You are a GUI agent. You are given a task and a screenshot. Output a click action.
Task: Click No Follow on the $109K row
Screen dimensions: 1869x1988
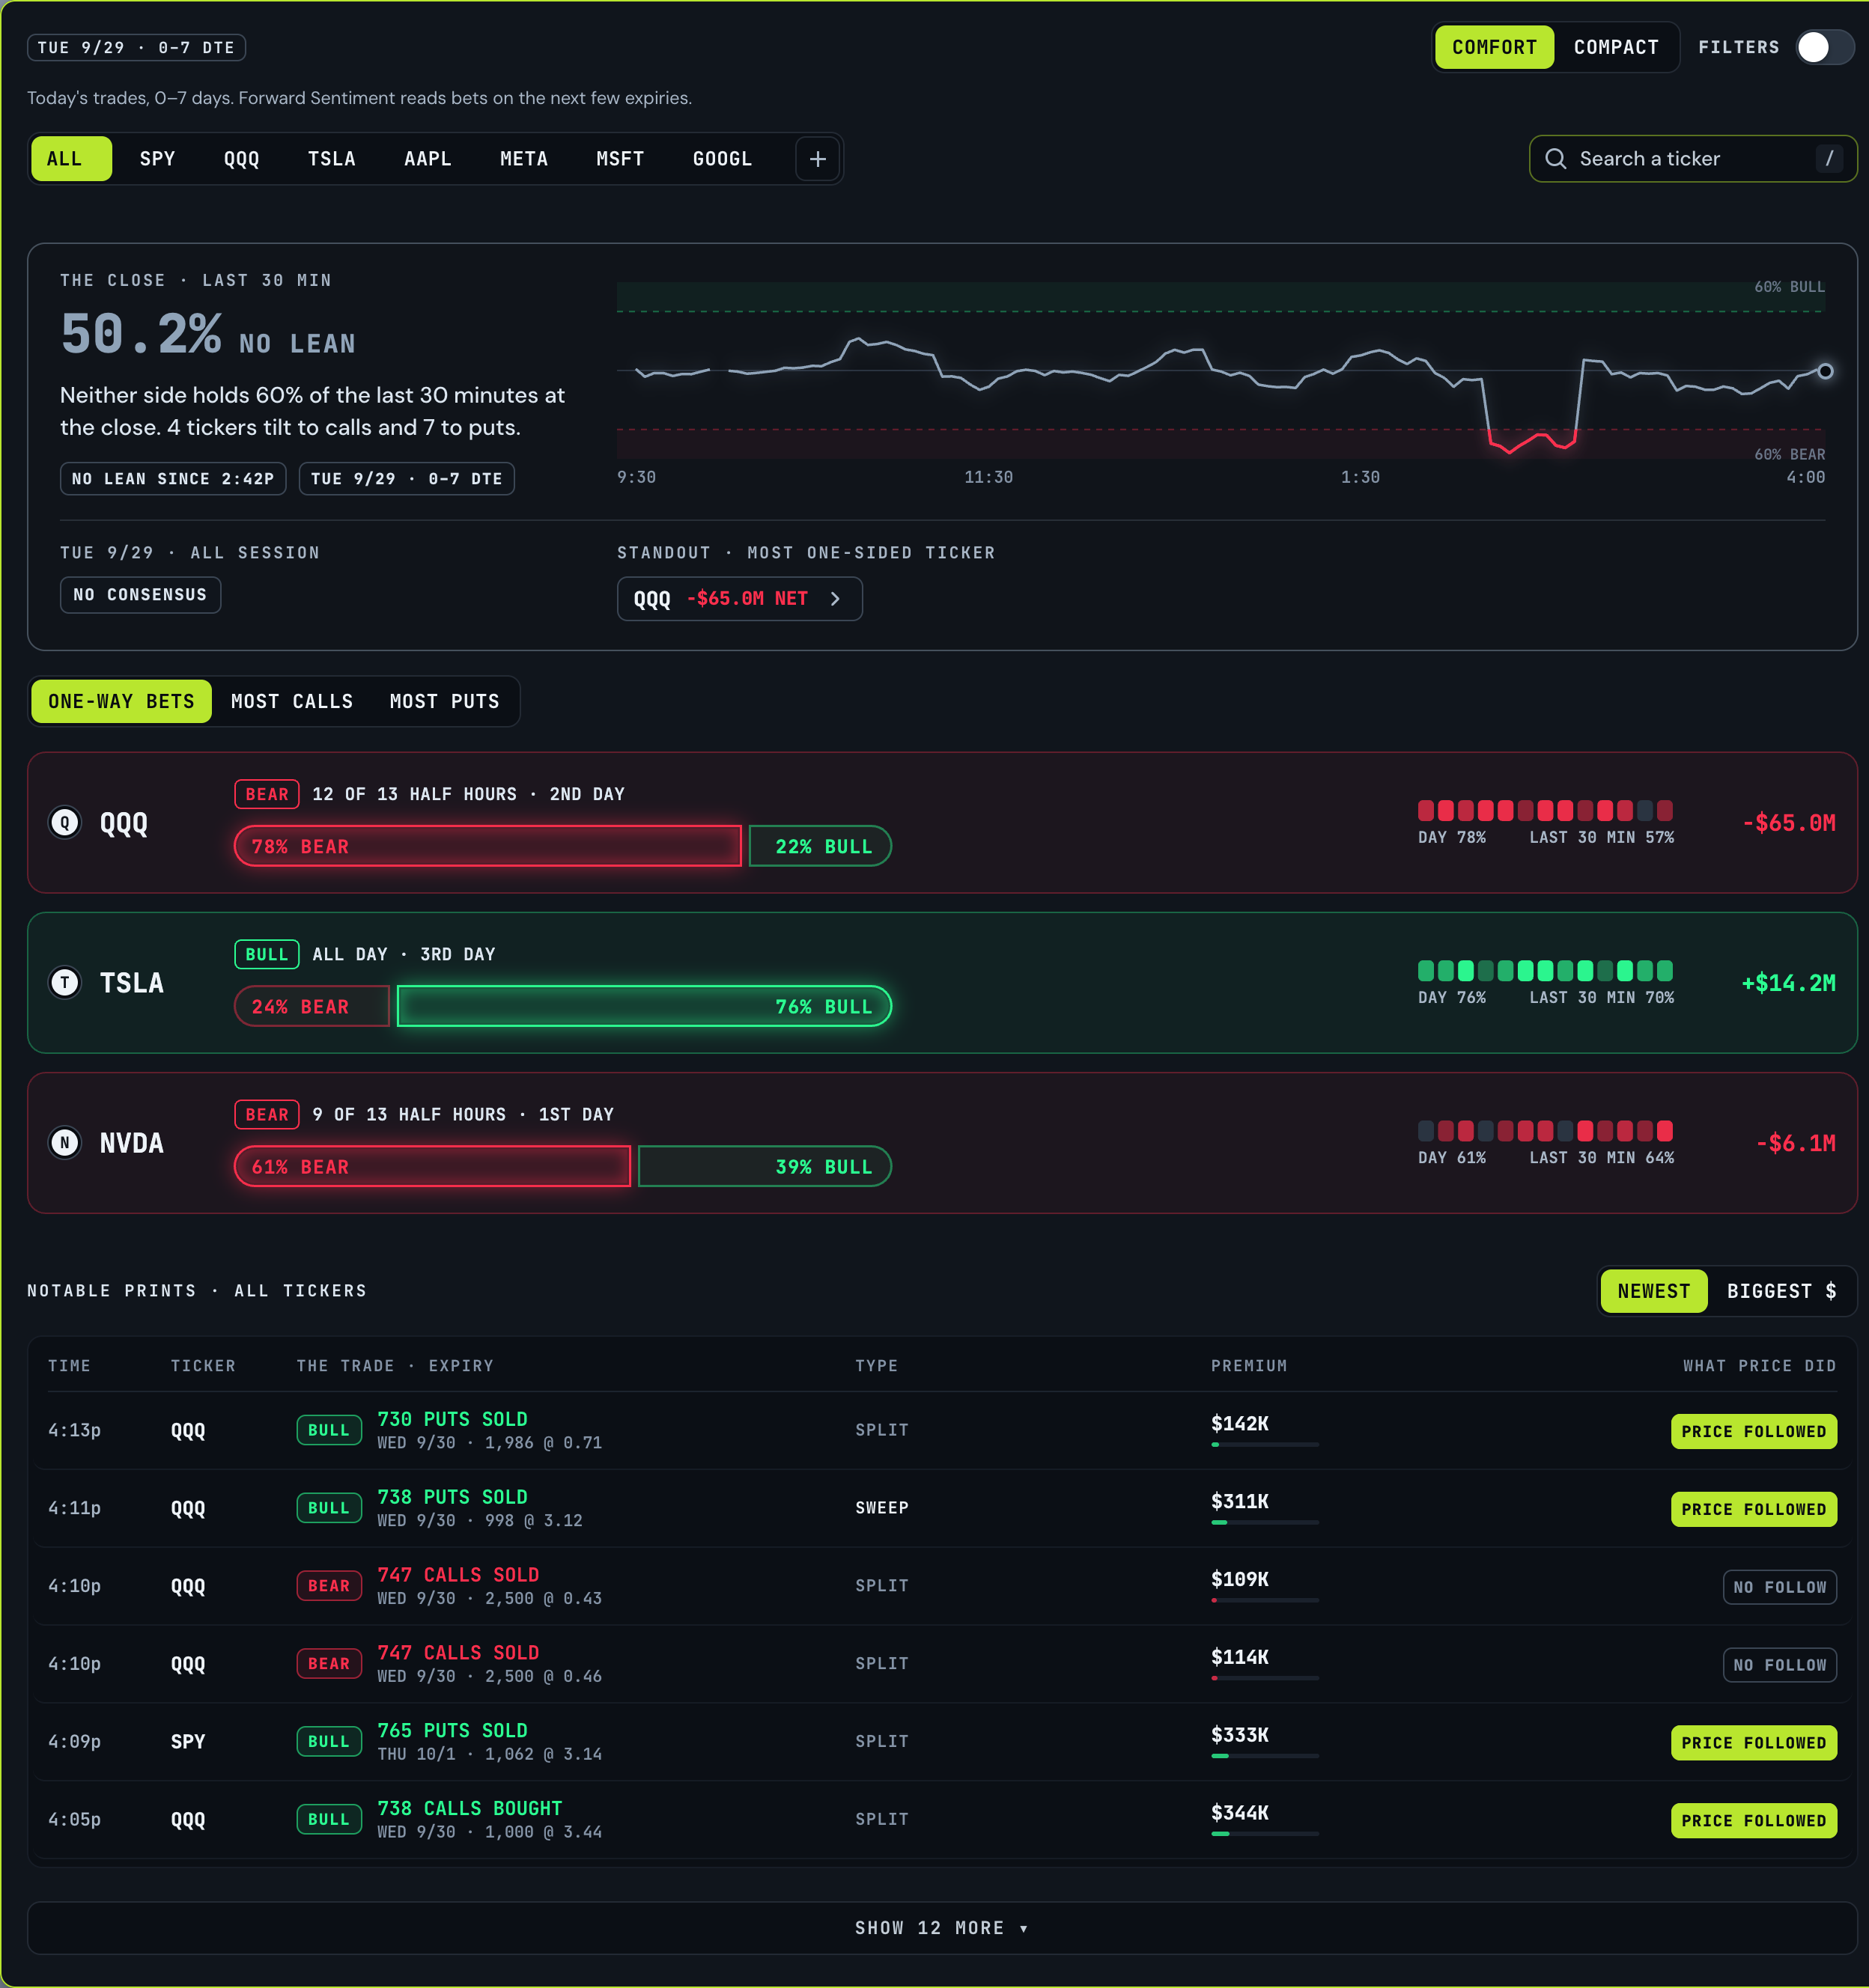[x=1779, y=1587]
